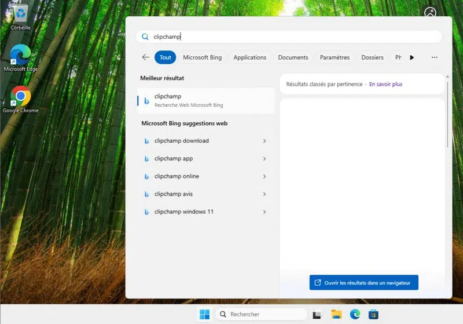Follow the 'En savoir plus' link
The width and height of the screenshot is (463, 324).
[x=385, y=84]
